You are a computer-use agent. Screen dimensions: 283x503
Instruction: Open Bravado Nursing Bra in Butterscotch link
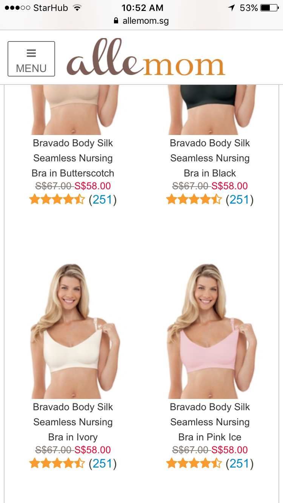click(x=73, y=158)
